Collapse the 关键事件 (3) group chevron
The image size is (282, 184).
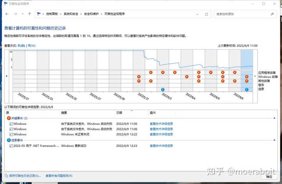[274, 118]
